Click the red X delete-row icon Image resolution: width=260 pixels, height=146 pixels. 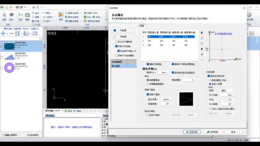[202, 60]
